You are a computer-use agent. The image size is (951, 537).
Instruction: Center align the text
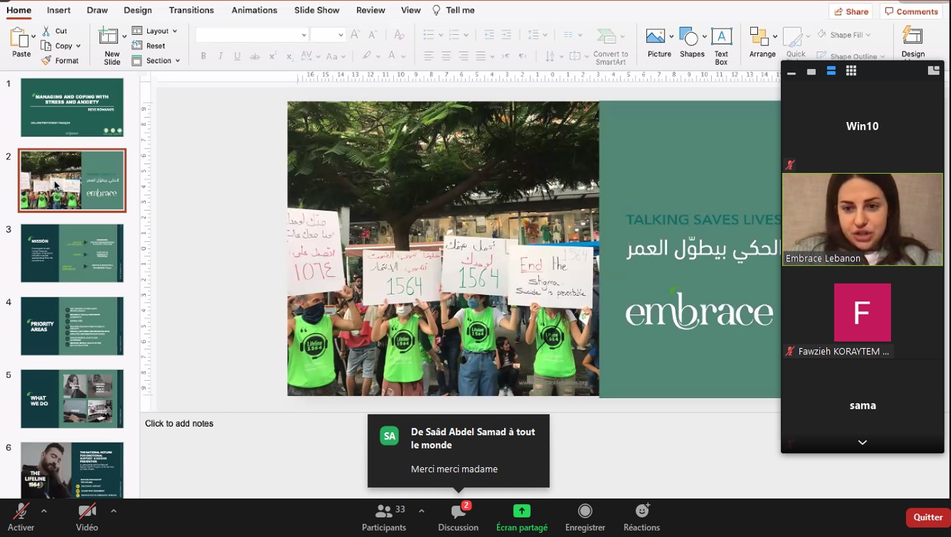[x=446, y=56]
